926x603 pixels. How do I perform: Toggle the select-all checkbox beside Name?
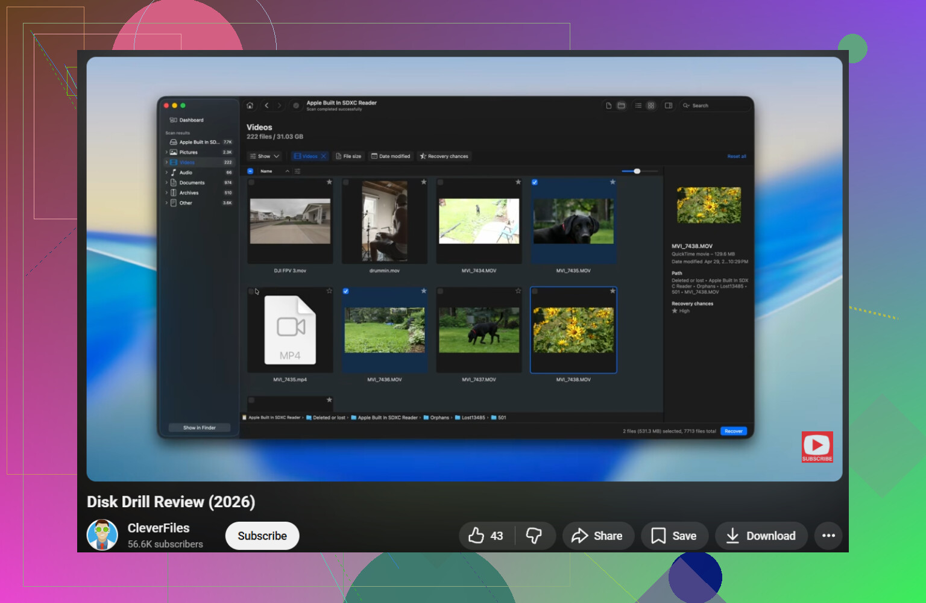click(250, 171)
